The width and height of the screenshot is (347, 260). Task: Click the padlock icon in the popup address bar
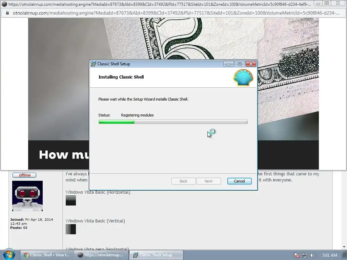7,13
